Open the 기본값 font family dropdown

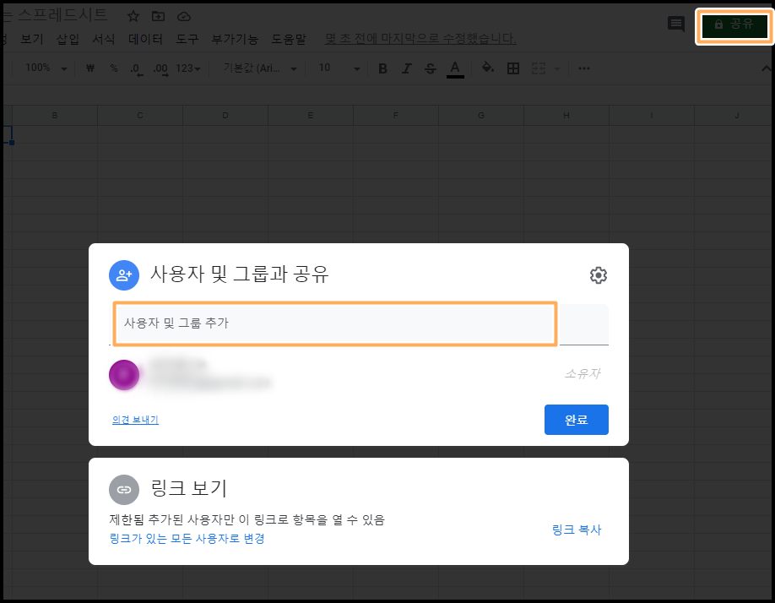[260, 68]
